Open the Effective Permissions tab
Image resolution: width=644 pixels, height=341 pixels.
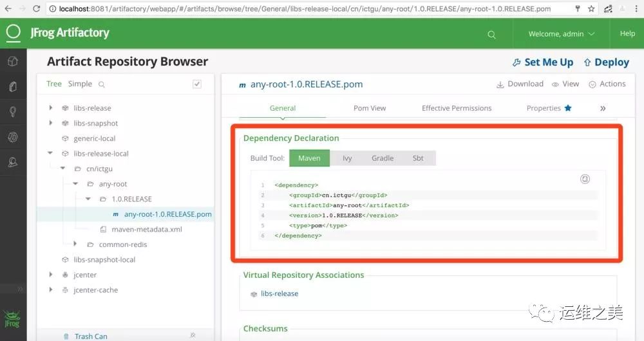pyautogui.click(x=457, y=108)
